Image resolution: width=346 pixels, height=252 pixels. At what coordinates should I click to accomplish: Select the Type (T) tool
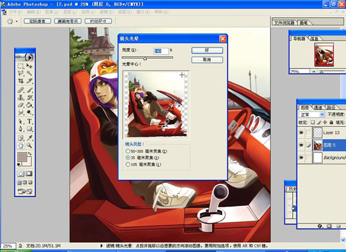pos(29,121)
